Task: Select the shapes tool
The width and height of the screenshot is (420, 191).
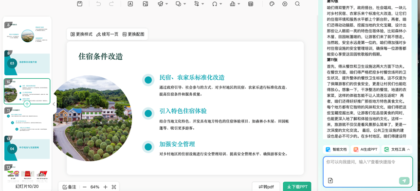Action: (179, 4)
